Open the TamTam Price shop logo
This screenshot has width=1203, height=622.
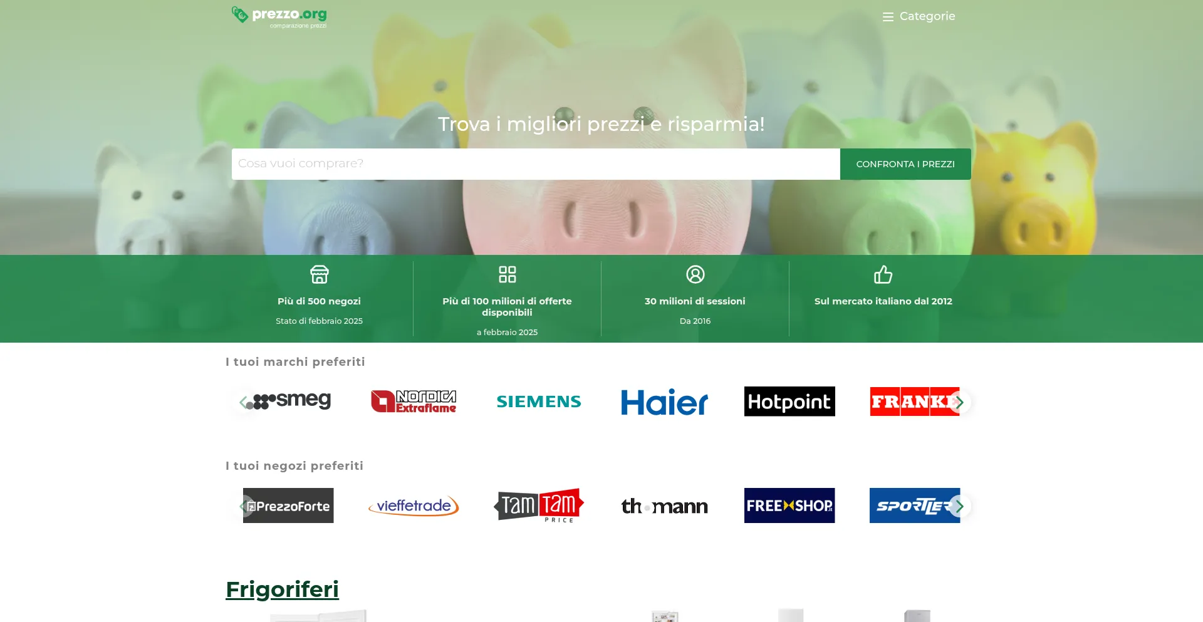tap(539, 505)
